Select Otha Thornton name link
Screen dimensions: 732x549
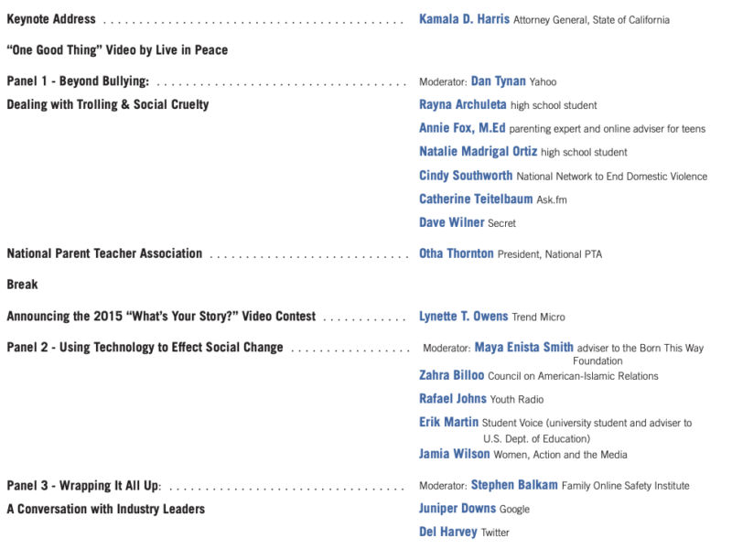[457, 253]
